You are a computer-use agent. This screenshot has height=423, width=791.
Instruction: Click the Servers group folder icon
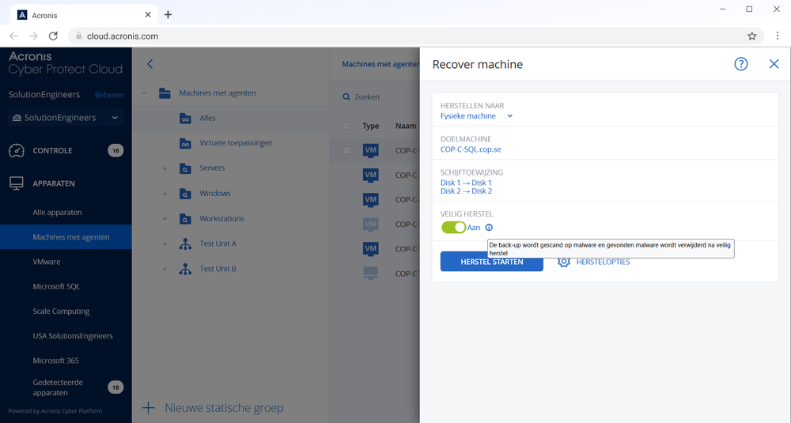(x=185, y=168)
